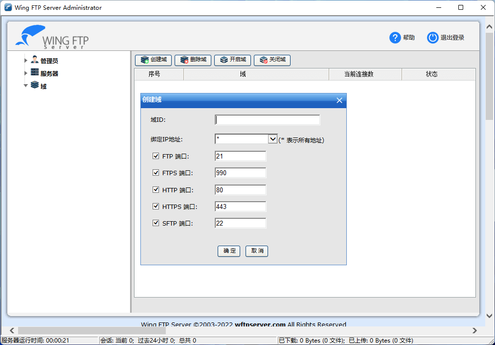495x345 pixels.
Task: Collapse the 域 tree node
Action: tap(25, 85)
